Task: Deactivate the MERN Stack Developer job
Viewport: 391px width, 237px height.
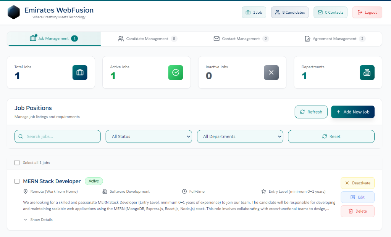Action: [357, 183]
